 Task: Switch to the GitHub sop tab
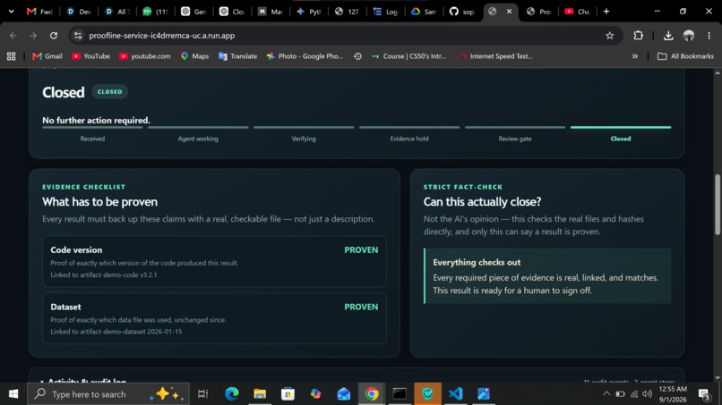coord(462,12)
